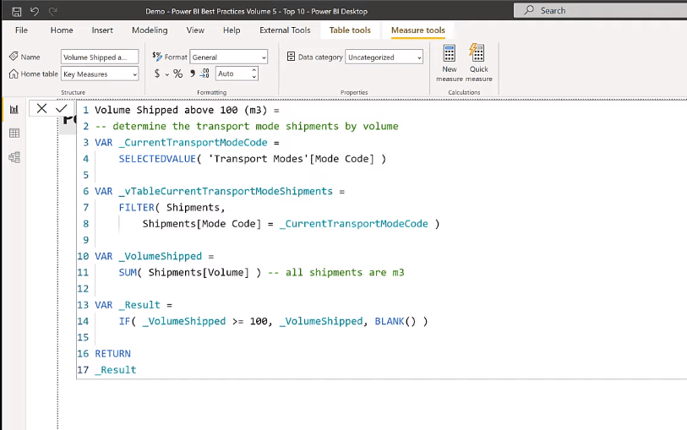Click line 1 'Volume Shipped above 100 (m3)'

[x=181, y=110]
